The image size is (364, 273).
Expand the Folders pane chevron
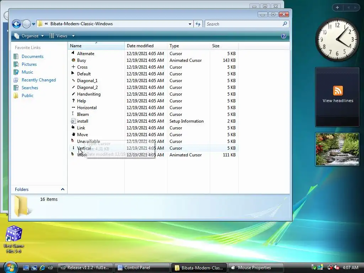click(x=63, y=189)
